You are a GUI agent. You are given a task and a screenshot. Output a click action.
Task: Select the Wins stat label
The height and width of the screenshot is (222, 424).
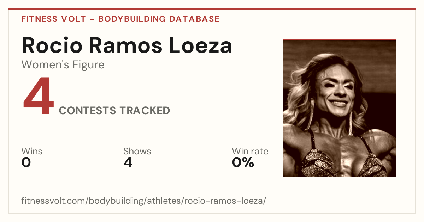coord(32,152)
